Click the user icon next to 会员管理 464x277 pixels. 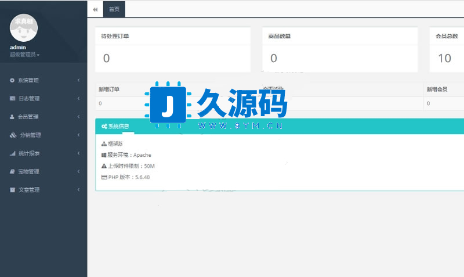pos(13,117)
